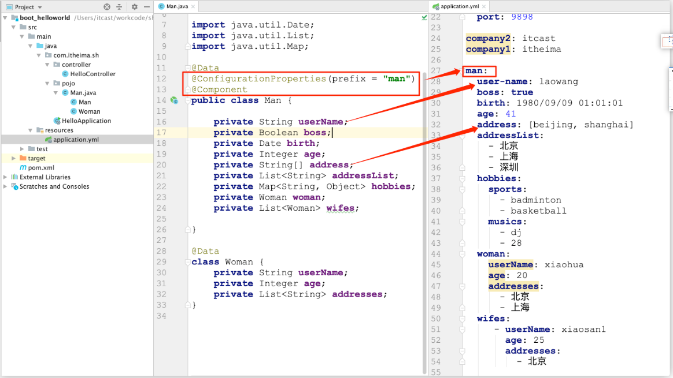Image resolution: width=673 pixels, height=378 pixels.
Task: Select HelloController class in tree
Action: tap(93, 74)
